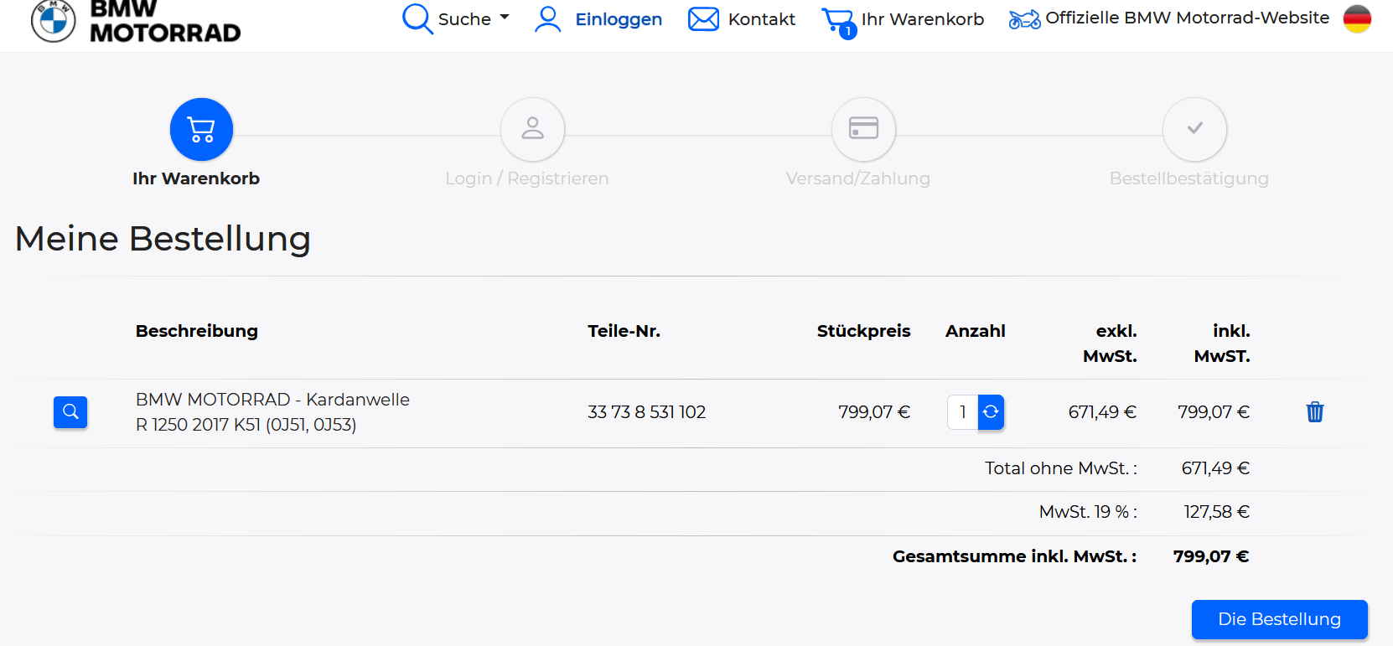The image size is (1393, 646).
Task: Click the blue motorcycle icon in the header
Action: 1024,19
